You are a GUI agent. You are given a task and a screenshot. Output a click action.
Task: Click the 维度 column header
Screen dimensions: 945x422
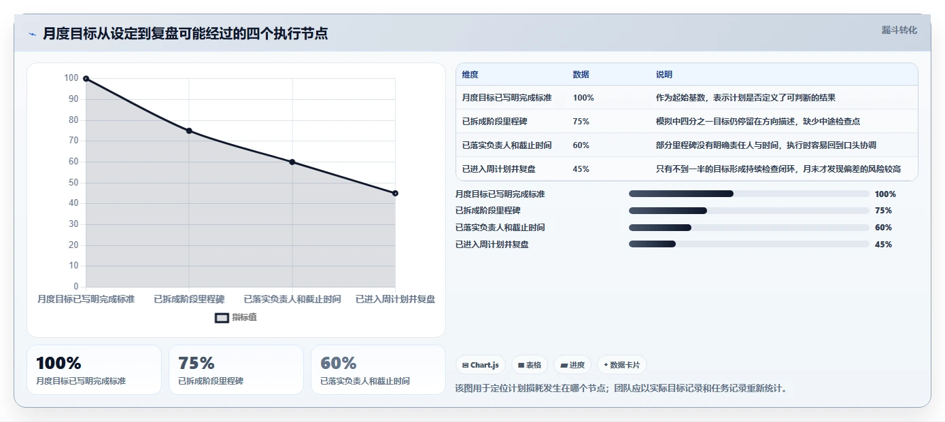(470, 75)
